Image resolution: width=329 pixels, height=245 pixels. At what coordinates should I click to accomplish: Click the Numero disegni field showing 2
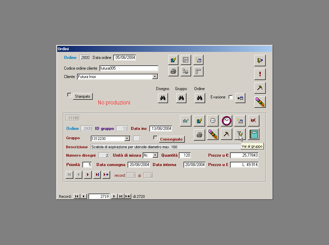104,155
